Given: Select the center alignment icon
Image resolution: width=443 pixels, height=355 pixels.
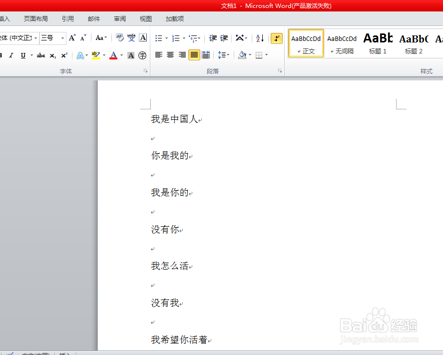Looking at the screenshot, I should [x=170, y=55].
